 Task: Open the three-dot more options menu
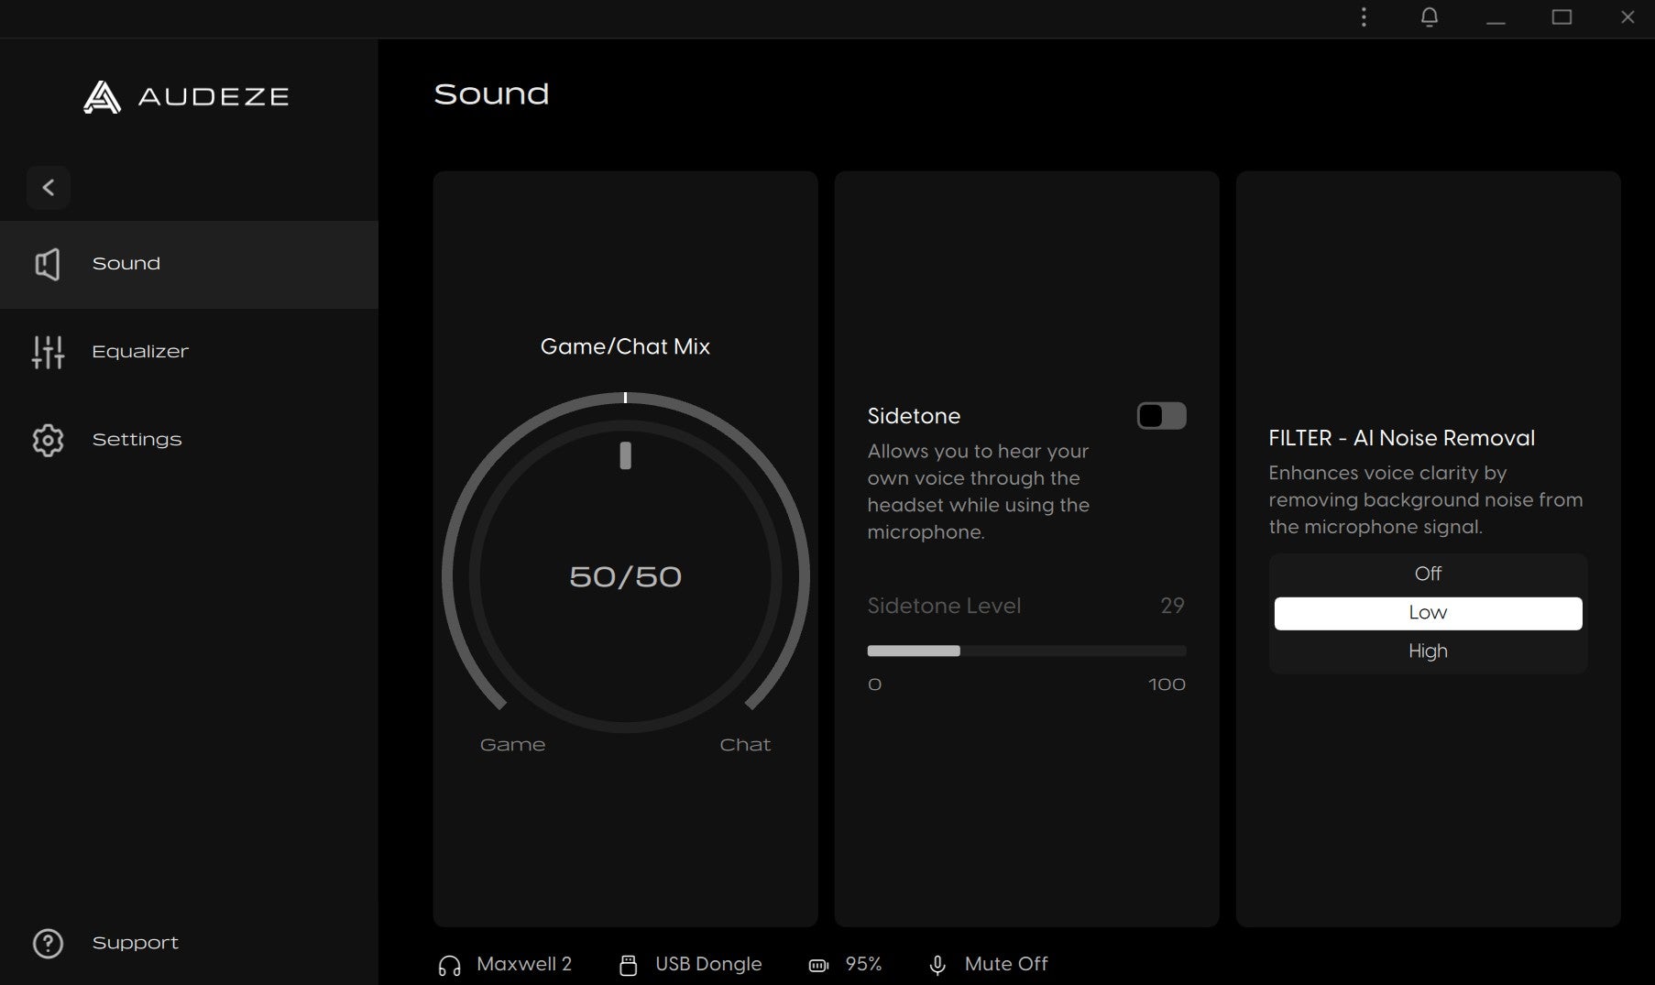click(x=1364, y=17)
